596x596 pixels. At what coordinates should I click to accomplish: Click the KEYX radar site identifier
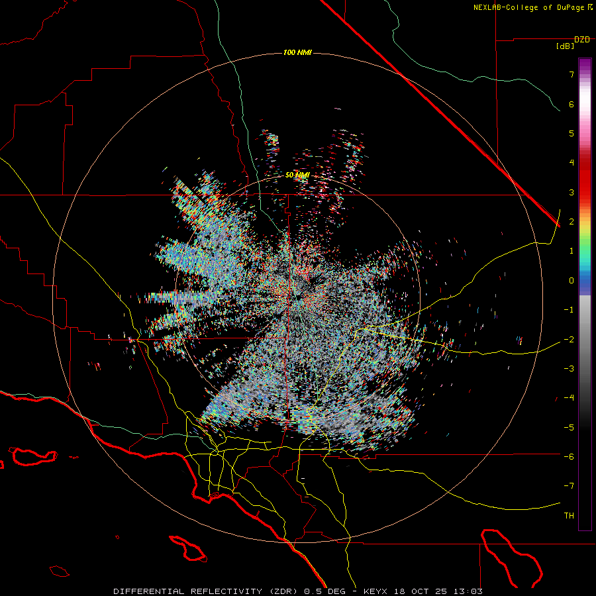tap(375, 591)
